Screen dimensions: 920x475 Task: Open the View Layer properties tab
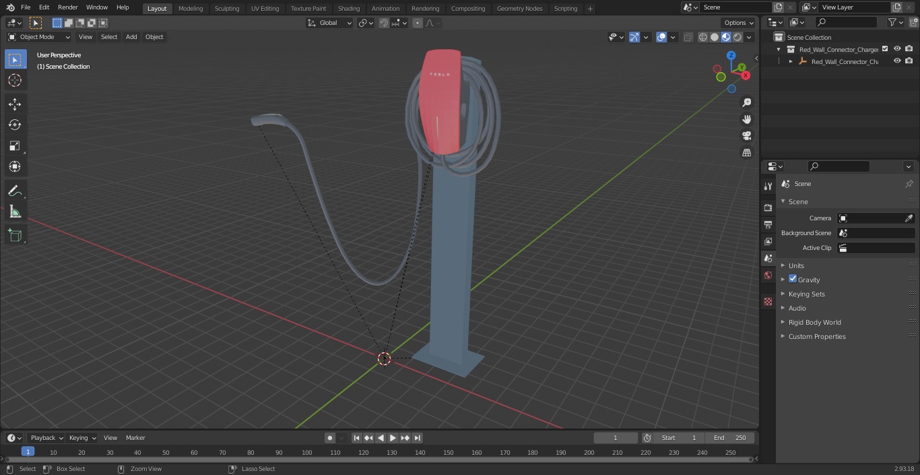(x=768, y=241)
